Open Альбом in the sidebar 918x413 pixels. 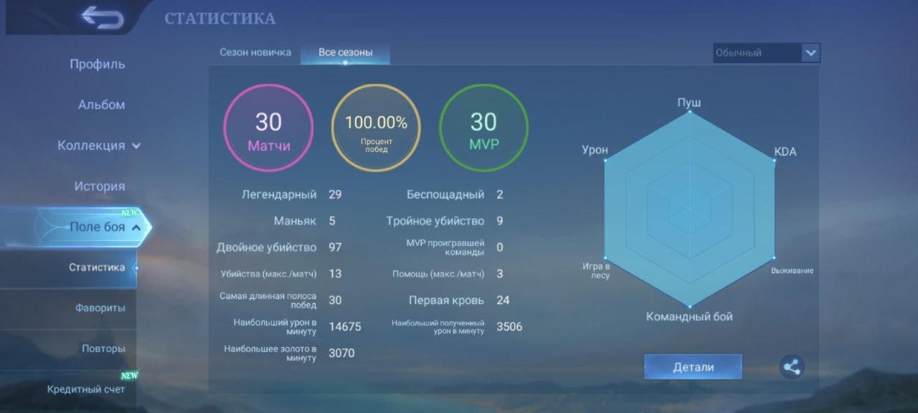101,105
